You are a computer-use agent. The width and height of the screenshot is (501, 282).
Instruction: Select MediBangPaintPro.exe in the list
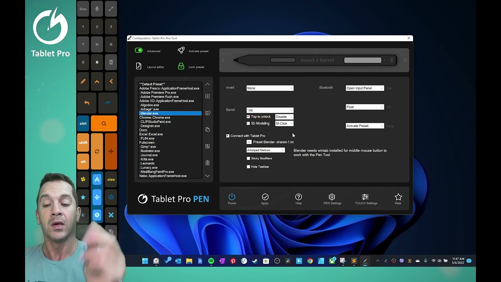click(157, 172)
